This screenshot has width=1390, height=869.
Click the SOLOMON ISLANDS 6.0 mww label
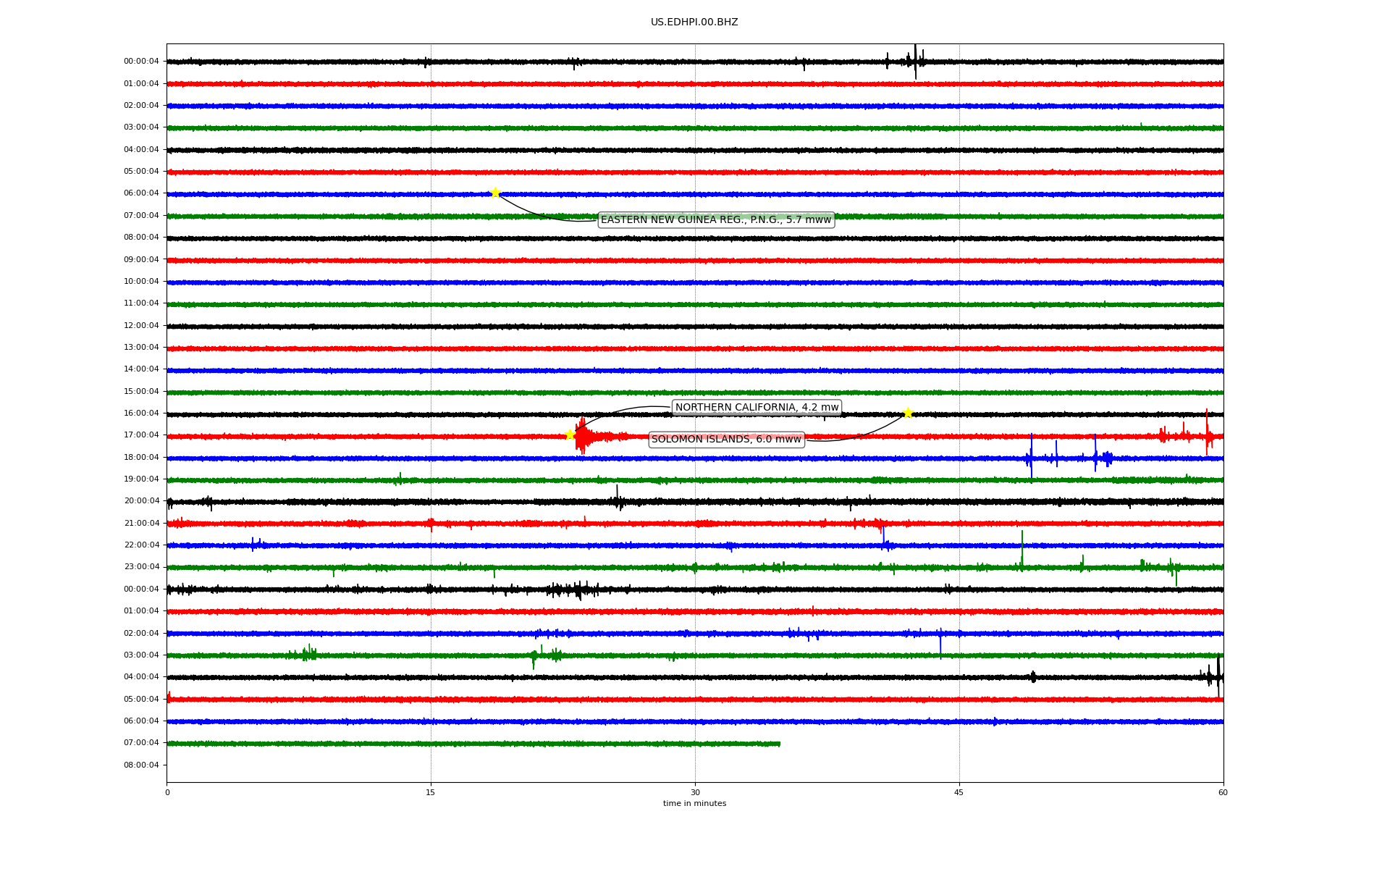coord(726,439)
